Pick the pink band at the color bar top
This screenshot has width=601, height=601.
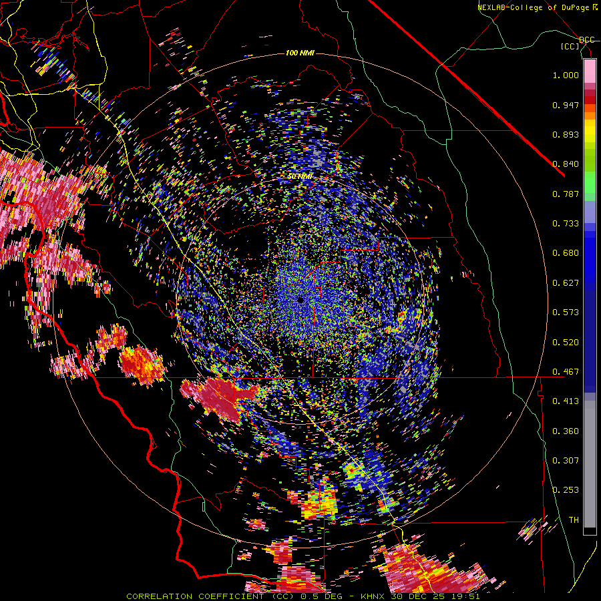590,71
